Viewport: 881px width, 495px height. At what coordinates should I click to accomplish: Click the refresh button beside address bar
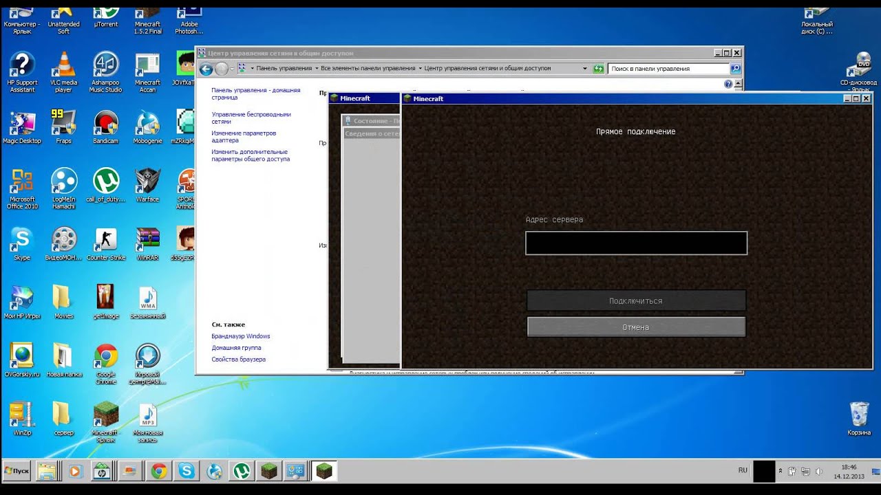(x=598, y=69)
